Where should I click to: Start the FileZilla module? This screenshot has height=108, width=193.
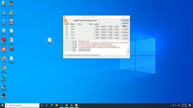[x=97, y=32]
